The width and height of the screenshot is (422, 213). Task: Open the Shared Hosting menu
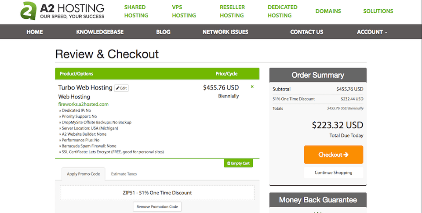tap(136, 11)
